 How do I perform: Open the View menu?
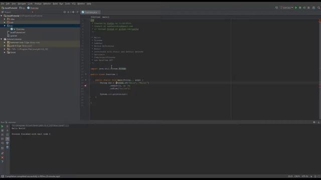coord(14,3)
